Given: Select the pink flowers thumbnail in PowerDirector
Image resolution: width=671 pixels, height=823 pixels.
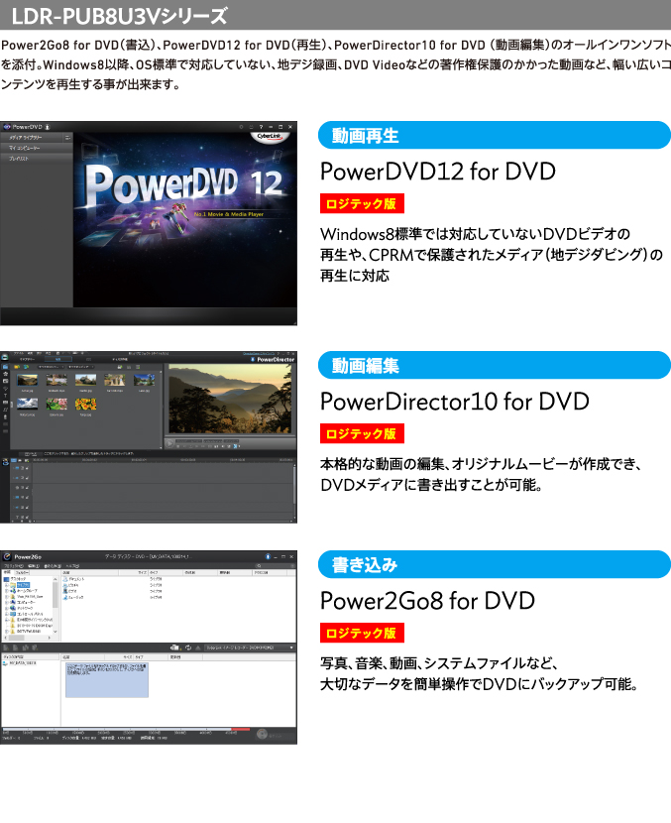Looking at the screenshot, I should tap(56, 404).
